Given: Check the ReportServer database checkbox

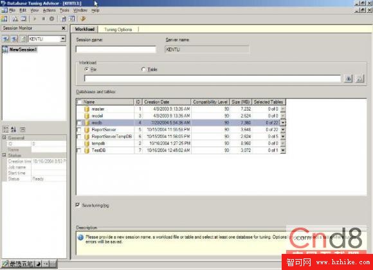Looking at the screenshot, I should click(x=78, y=130).
